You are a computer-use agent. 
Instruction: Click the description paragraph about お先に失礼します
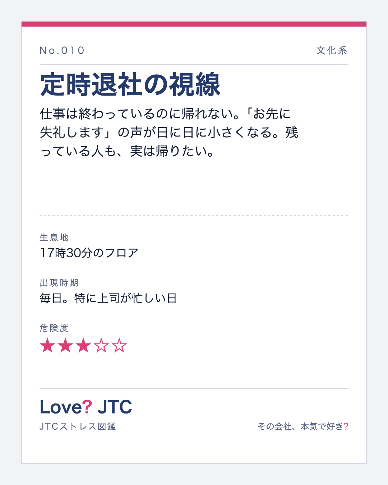(169, 132)
